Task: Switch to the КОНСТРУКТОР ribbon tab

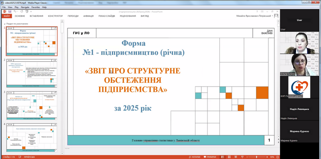Action: 55,16
